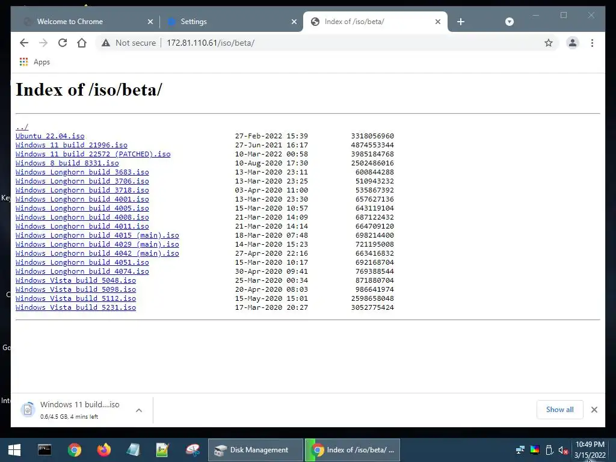The height and width of the screenshot is (462, 616).
Task: Click the Windows_8_build_8331.iso link
Action: [x=67, y=163]
